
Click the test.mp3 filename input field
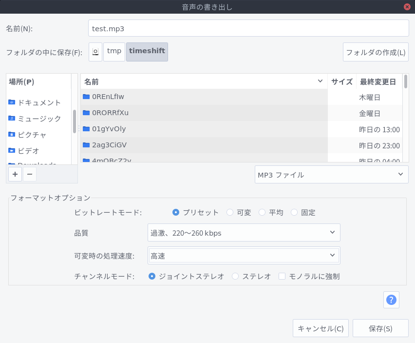click(x=248, y=28)
